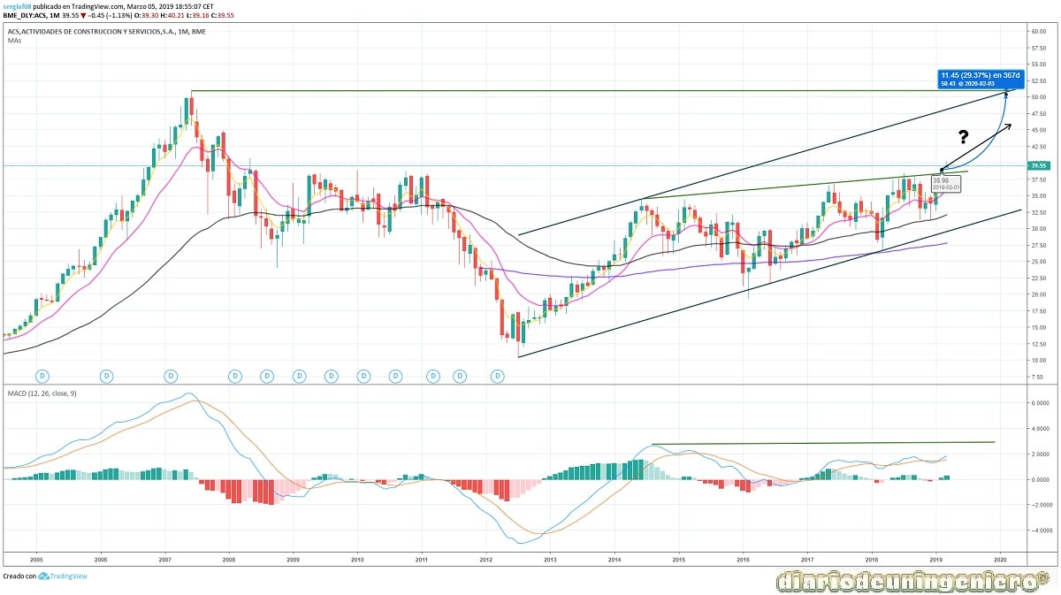Click the BME_DLY:ACS ticker in the header
1061x595 pixels.
point(26,14)
